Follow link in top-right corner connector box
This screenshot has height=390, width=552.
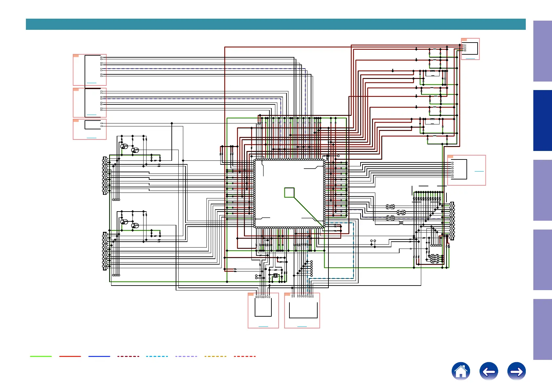[x=470, y=58]
